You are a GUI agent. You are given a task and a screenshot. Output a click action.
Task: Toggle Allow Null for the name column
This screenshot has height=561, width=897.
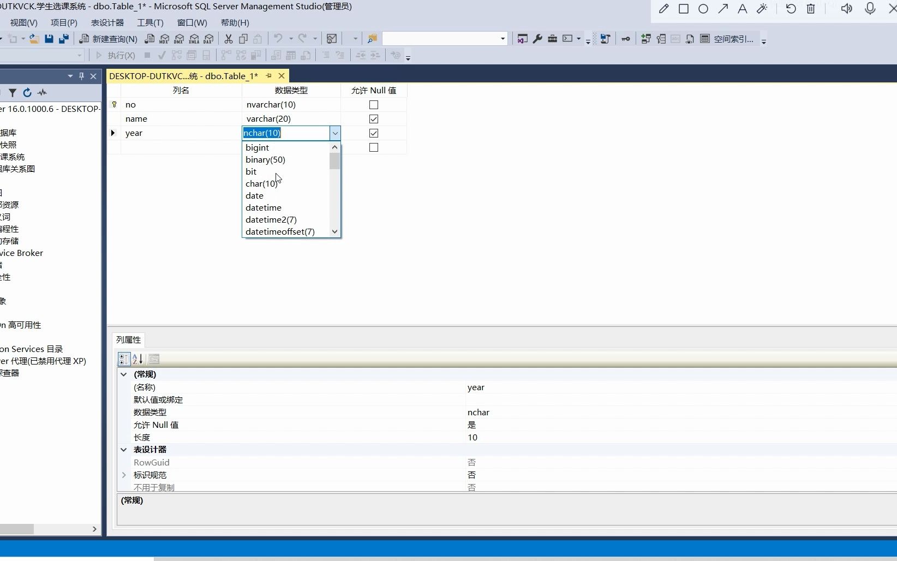click(374, 119)
